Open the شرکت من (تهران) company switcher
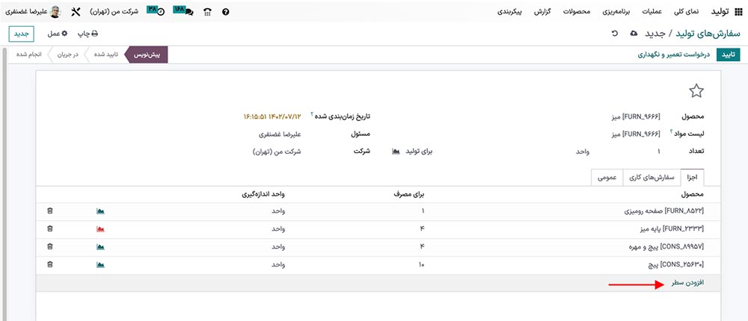Image resolution: width=748 pixels, height=321 pixels. [114, 12]
